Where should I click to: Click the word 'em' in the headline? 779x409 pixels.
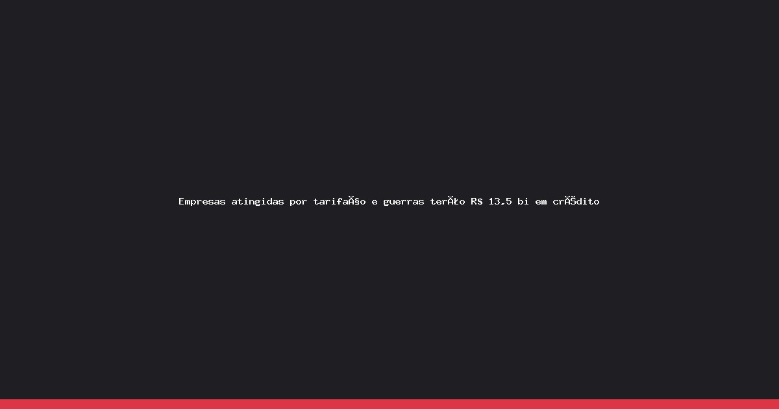tap(541, 202)
